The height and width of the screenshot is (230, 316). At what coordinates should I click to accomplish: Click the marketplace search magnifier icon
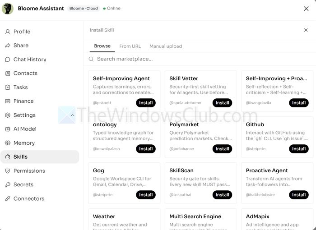91,59
